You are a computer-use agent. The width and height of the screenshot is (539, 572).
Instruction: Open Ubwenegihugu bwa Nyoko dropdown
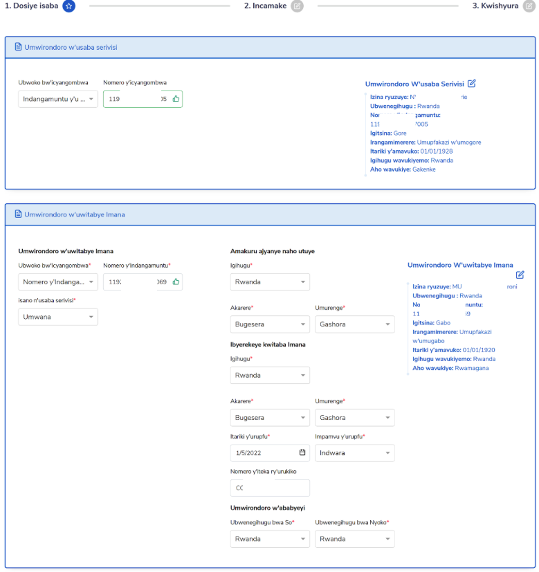point(355,539)
